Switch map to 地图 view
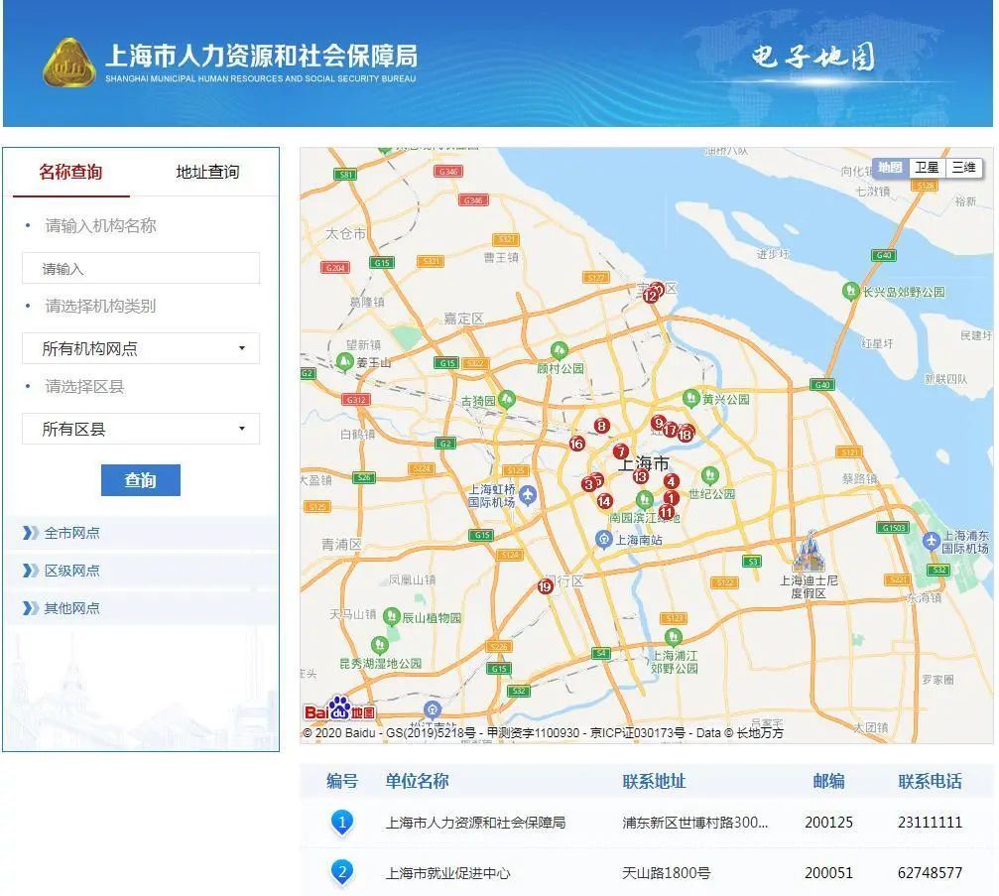 (890, 168)
